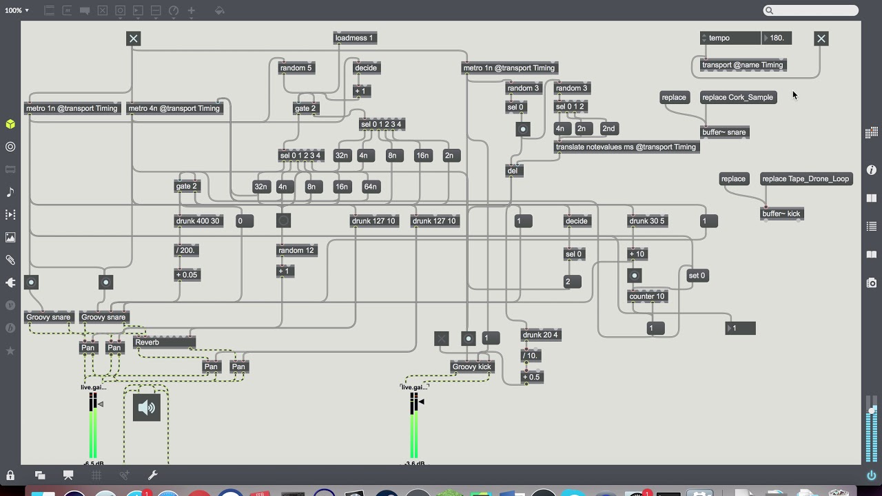
Task: Click the replace Tape_Drone_Loop message box
Action: pos(806,179)
